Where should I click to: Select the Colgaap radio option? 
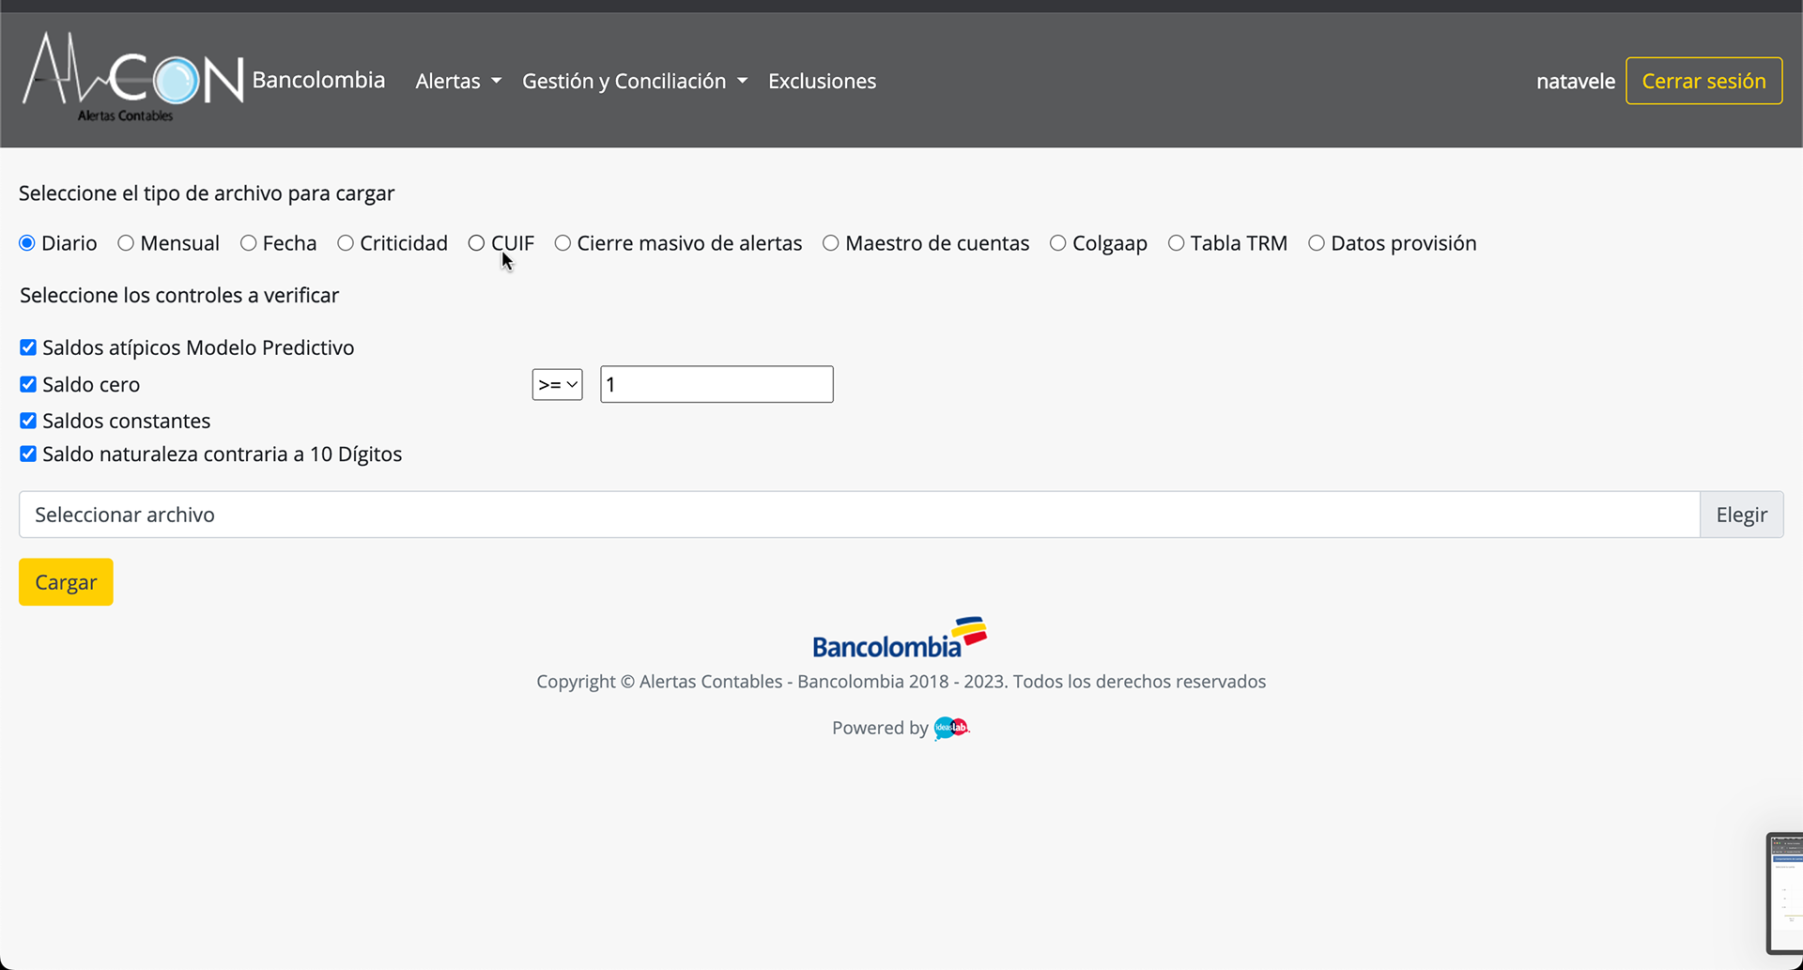1058,243
